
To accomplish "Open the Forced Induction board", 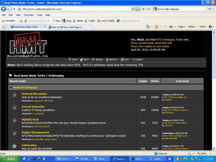I will [33, 106].
